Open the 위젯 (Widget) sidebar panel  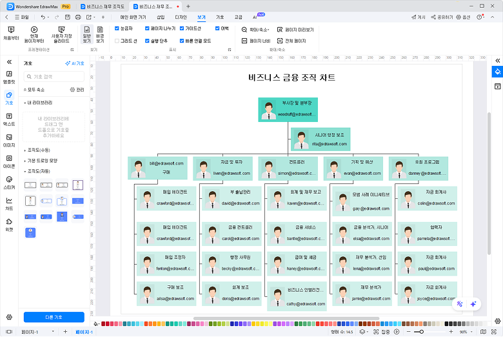point(9,224)
